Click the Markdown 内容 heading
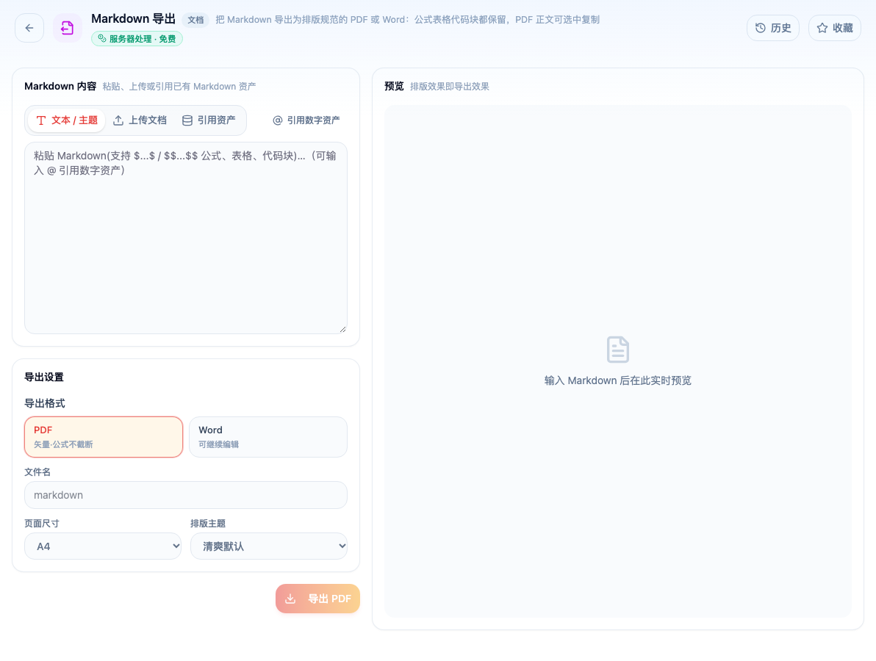 [60, 87]
